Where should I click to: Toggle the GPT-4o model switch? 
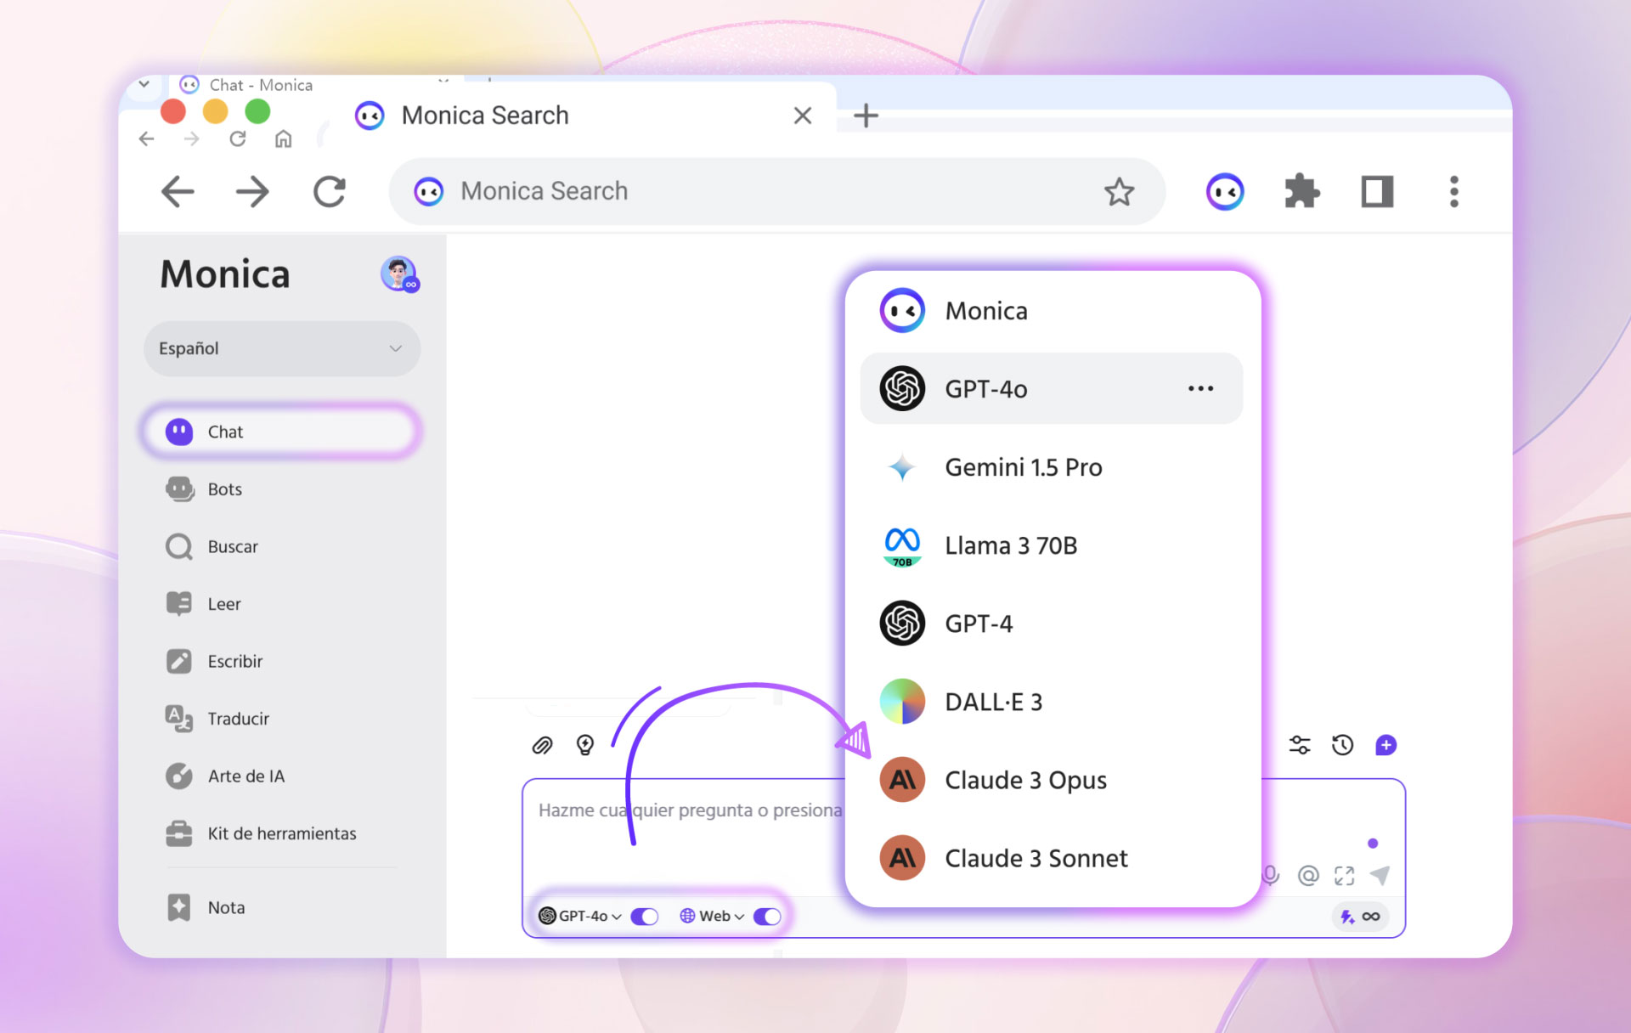(645, 917)
